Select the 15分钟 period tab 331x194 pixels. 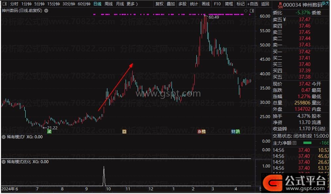(x=54, y=4)
